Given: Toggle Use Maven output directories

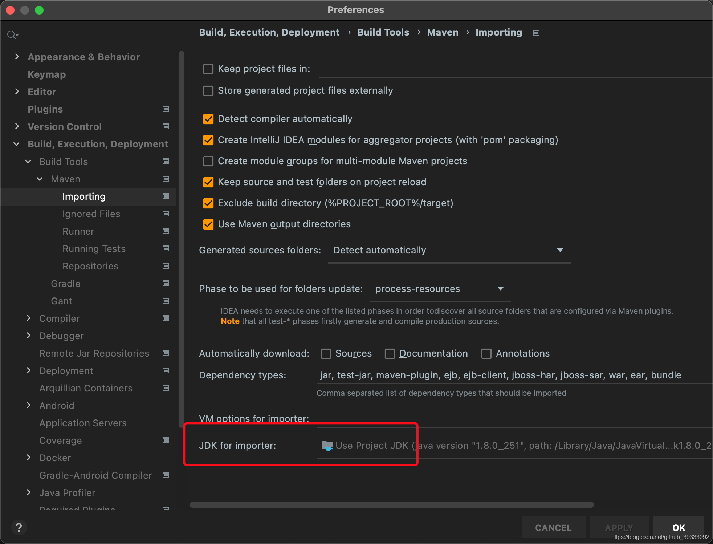Looking at the screenshot, I should (x=208, y=224).
